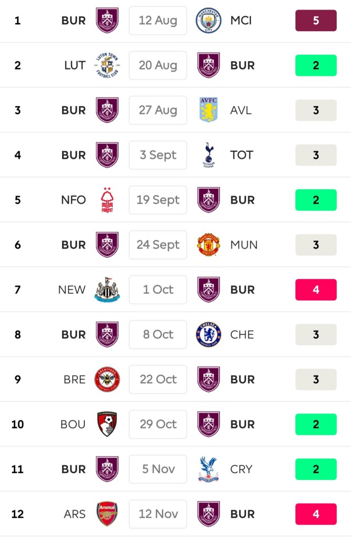Click the Brentford bee crest
351x540 pixels.
107,379
